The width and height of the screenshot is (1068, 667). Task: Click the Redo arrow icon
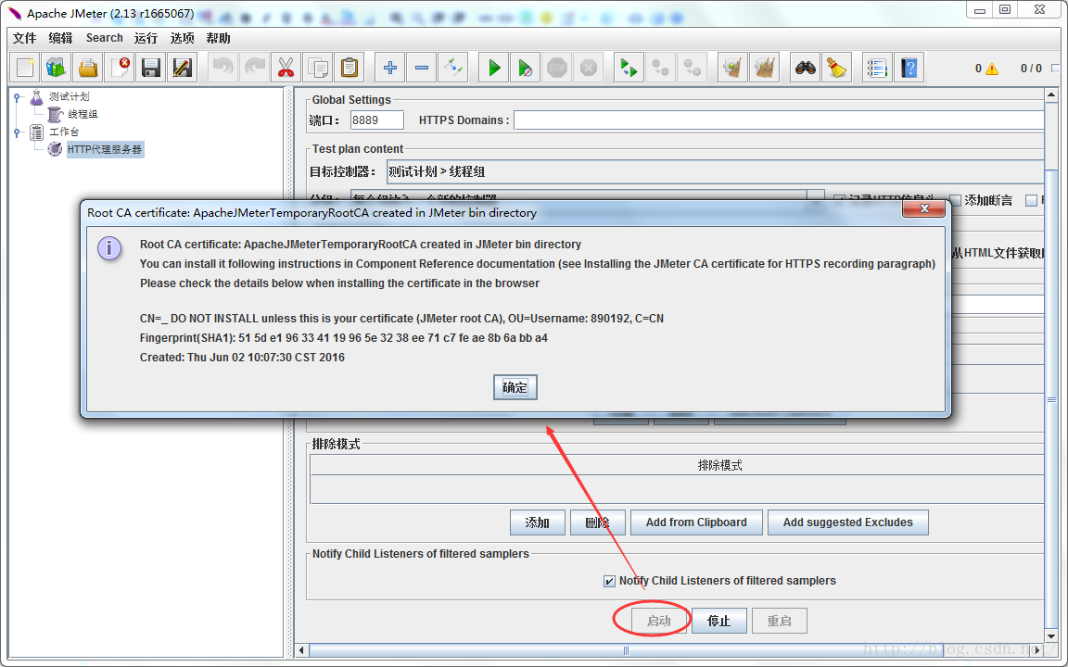pos(254,68)
